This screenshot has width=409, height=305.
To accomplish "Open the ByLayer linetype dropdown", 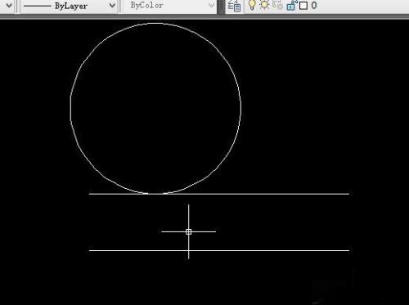I will click(70, 6).
